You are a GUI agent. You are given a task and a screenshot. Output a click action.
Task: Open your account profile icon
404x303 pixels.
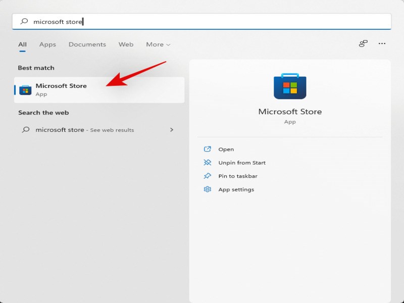363,44
